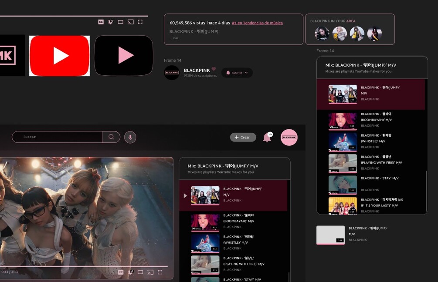The height and width of the screenshot is (282, 438).
Task: Open PLAYING WITH FIRE thumbnail in Frame 14 panel
Action: [343, 164]
